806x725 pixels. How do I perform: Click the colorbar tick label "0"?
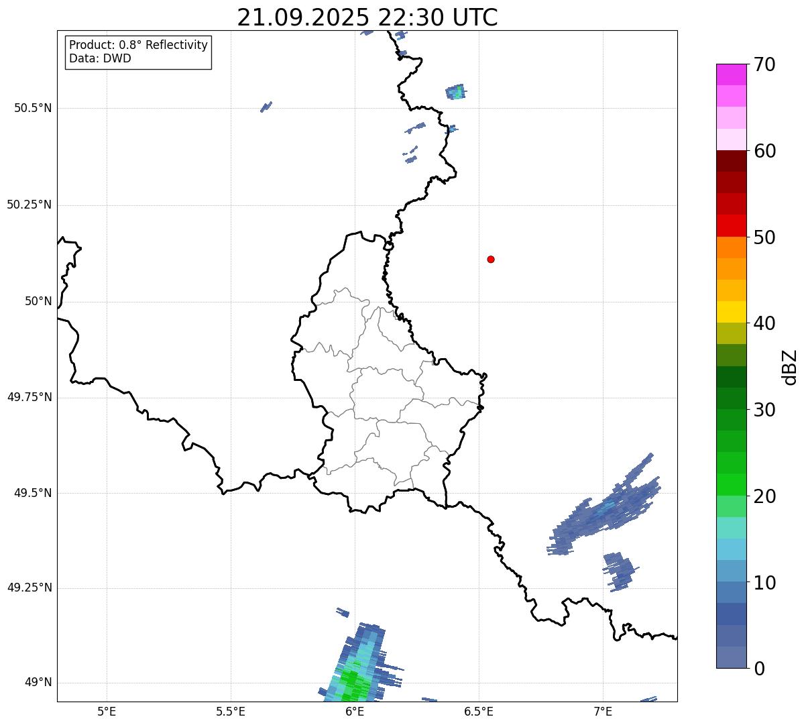click(758, 669)
